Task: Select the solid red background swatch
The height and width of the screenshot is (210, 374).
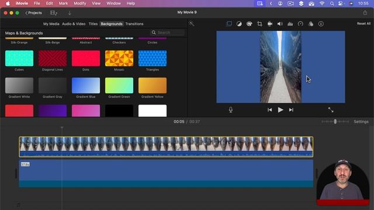Action: pos(19,111)
